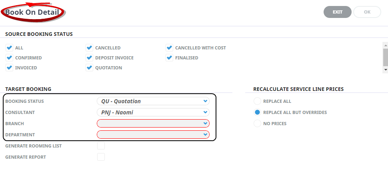The height and width of the screenshot is (171, 388).
Task: Enable the Generate Rooming List checkbox
Action: pyautogui.click(x=101, y=146)
